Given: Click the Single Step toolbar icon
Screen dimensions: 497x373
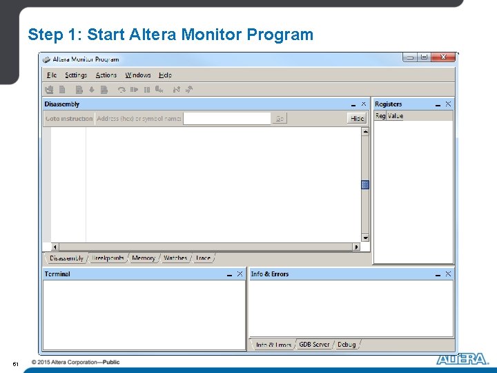Looking at the screenshot, I should (159, 90).
